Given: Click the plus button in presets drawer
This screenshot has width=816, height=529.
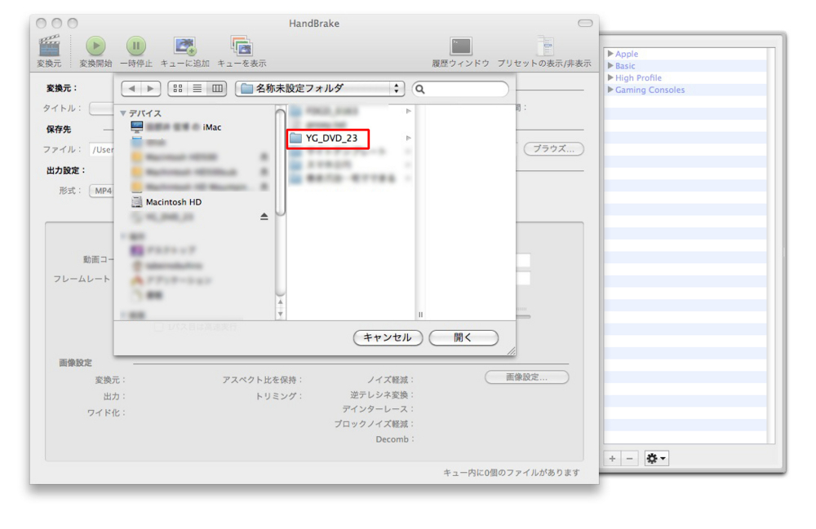Looking at the screenshot, I should pyautogui.click(x=613, y=458).
